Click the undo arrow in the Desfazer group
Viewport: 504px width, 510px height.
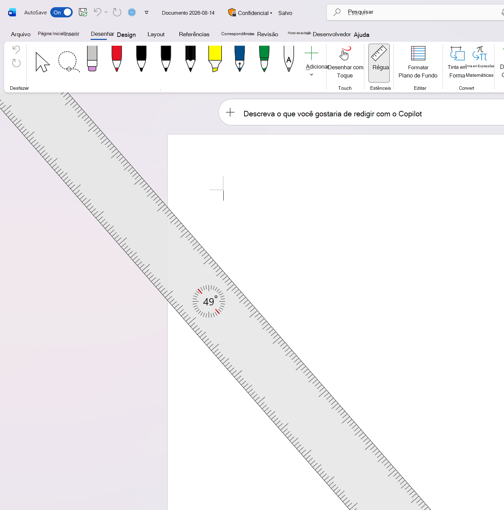point(16,49)
